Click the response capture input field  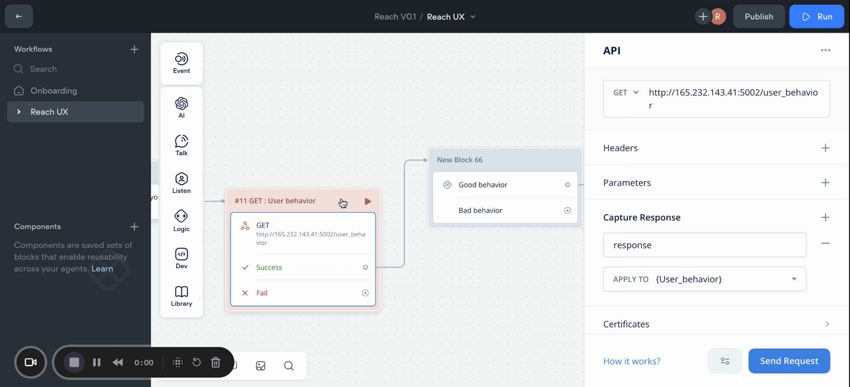coord(705,245)
